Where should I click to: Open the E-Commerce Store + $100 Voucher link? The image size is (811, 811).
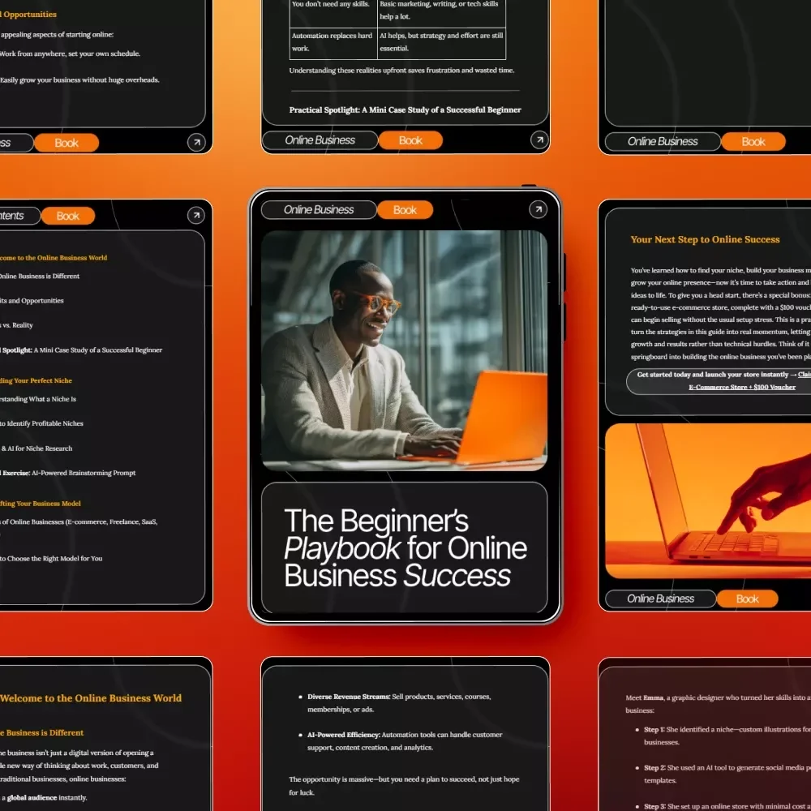click(742, 387)
